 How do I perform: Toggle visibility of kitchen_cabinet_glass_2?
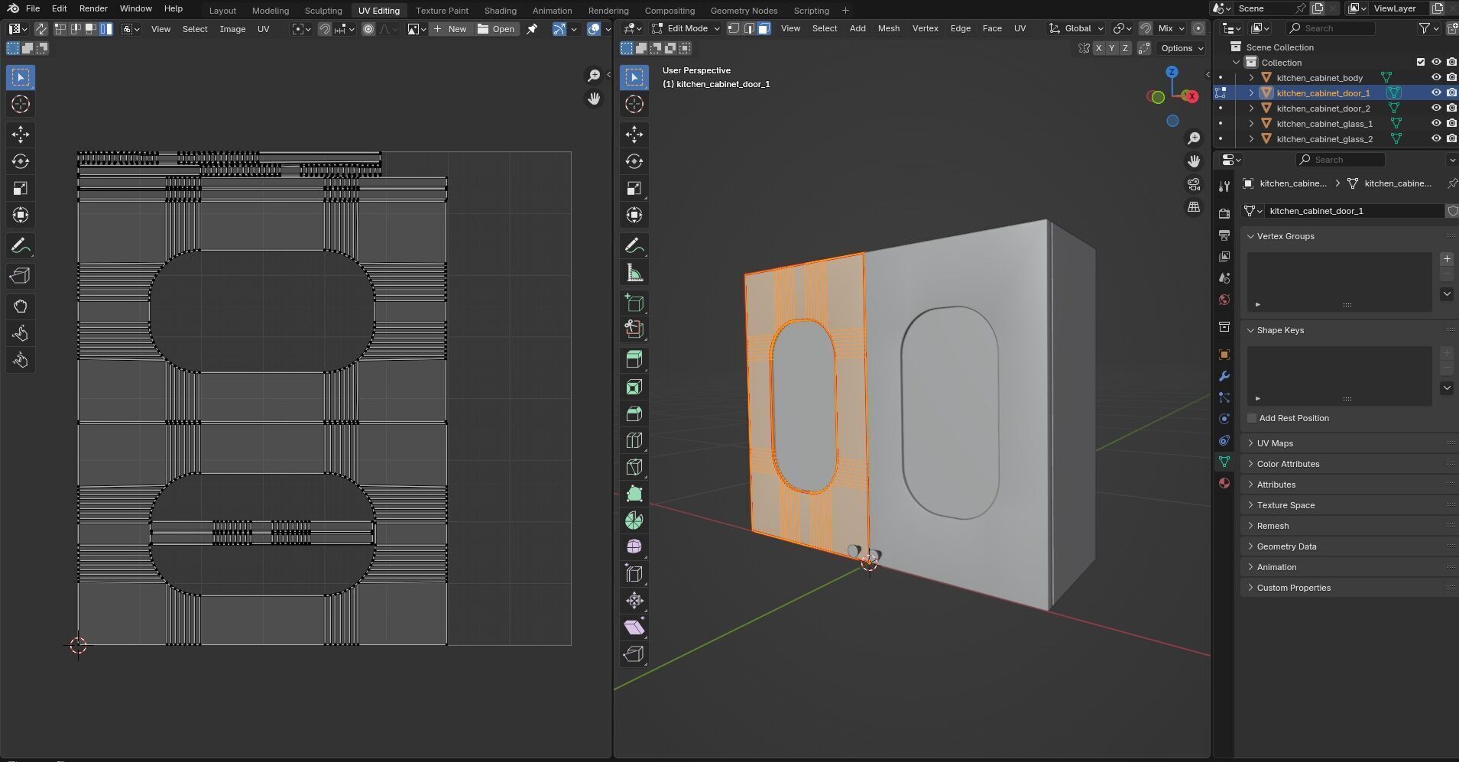tap(1436, 138)
